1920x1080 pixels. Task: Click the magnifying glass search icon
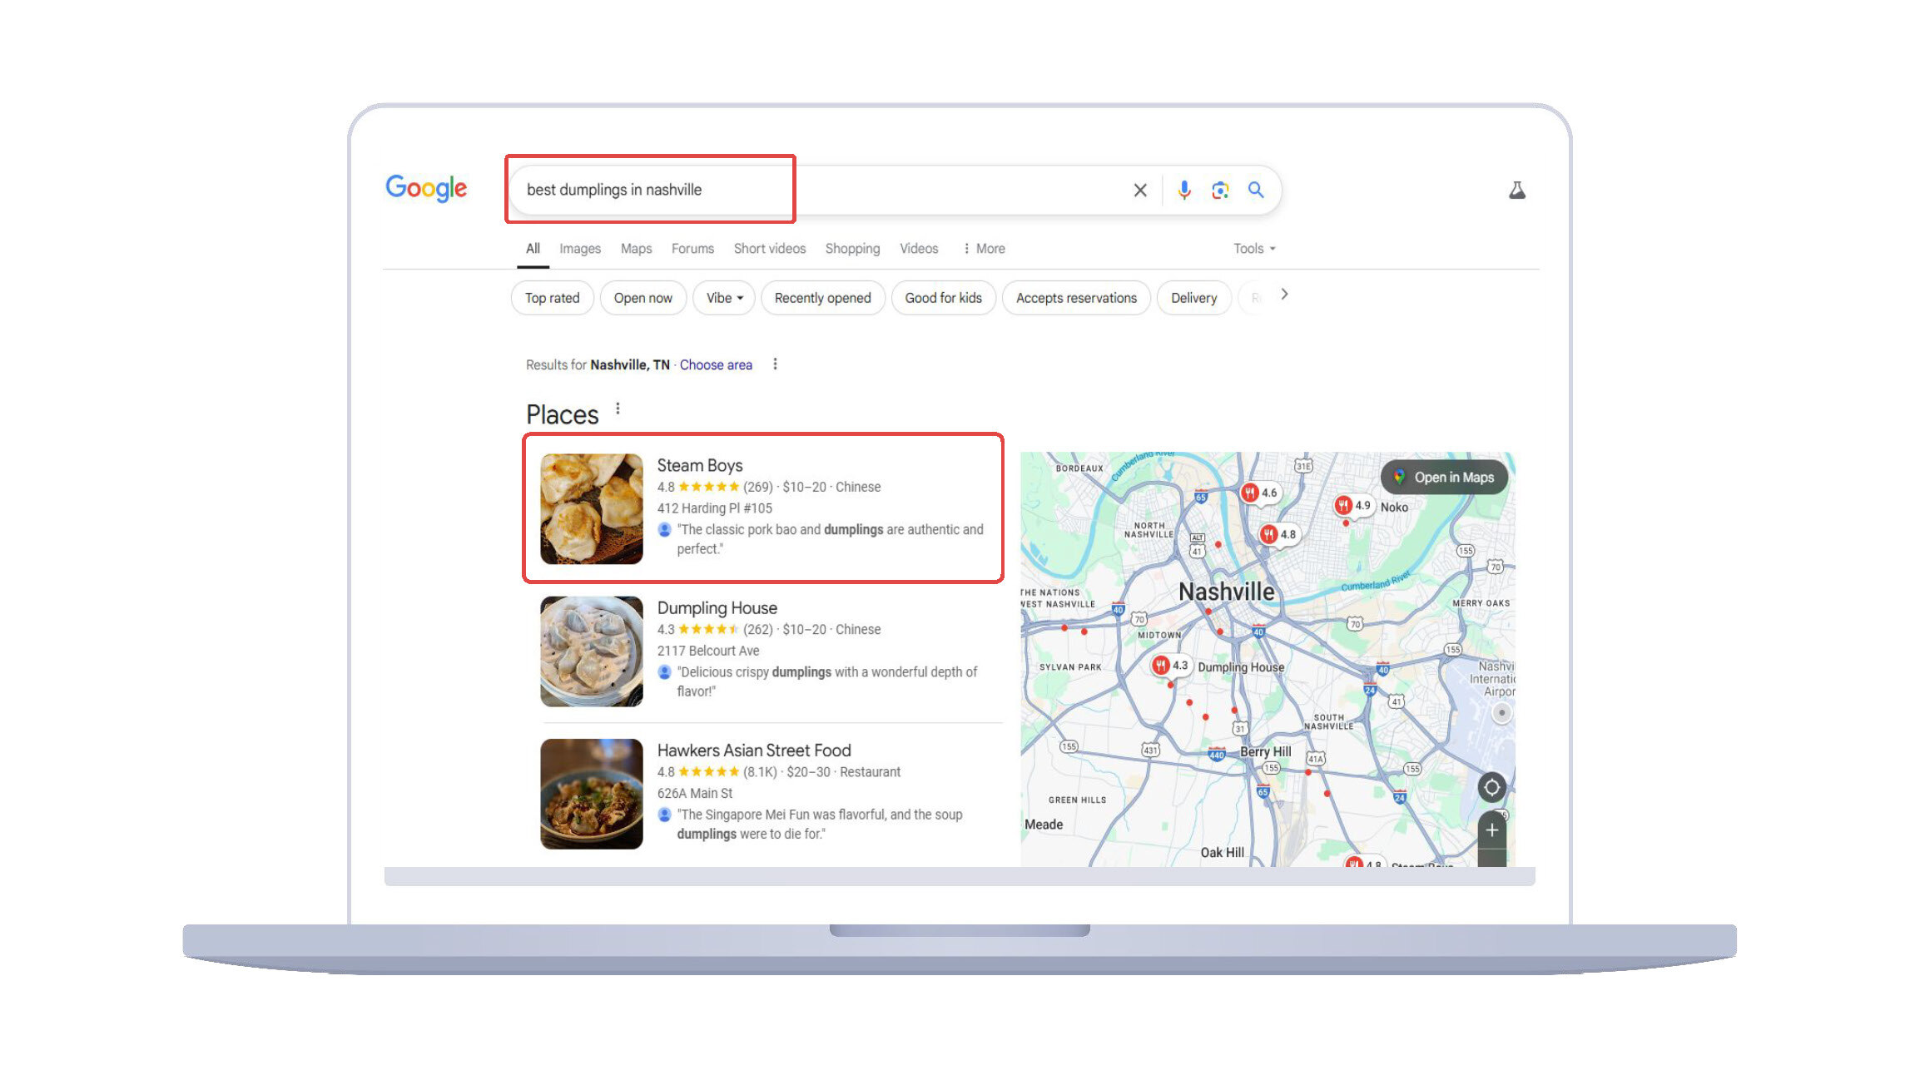(x=1256, y=191)
